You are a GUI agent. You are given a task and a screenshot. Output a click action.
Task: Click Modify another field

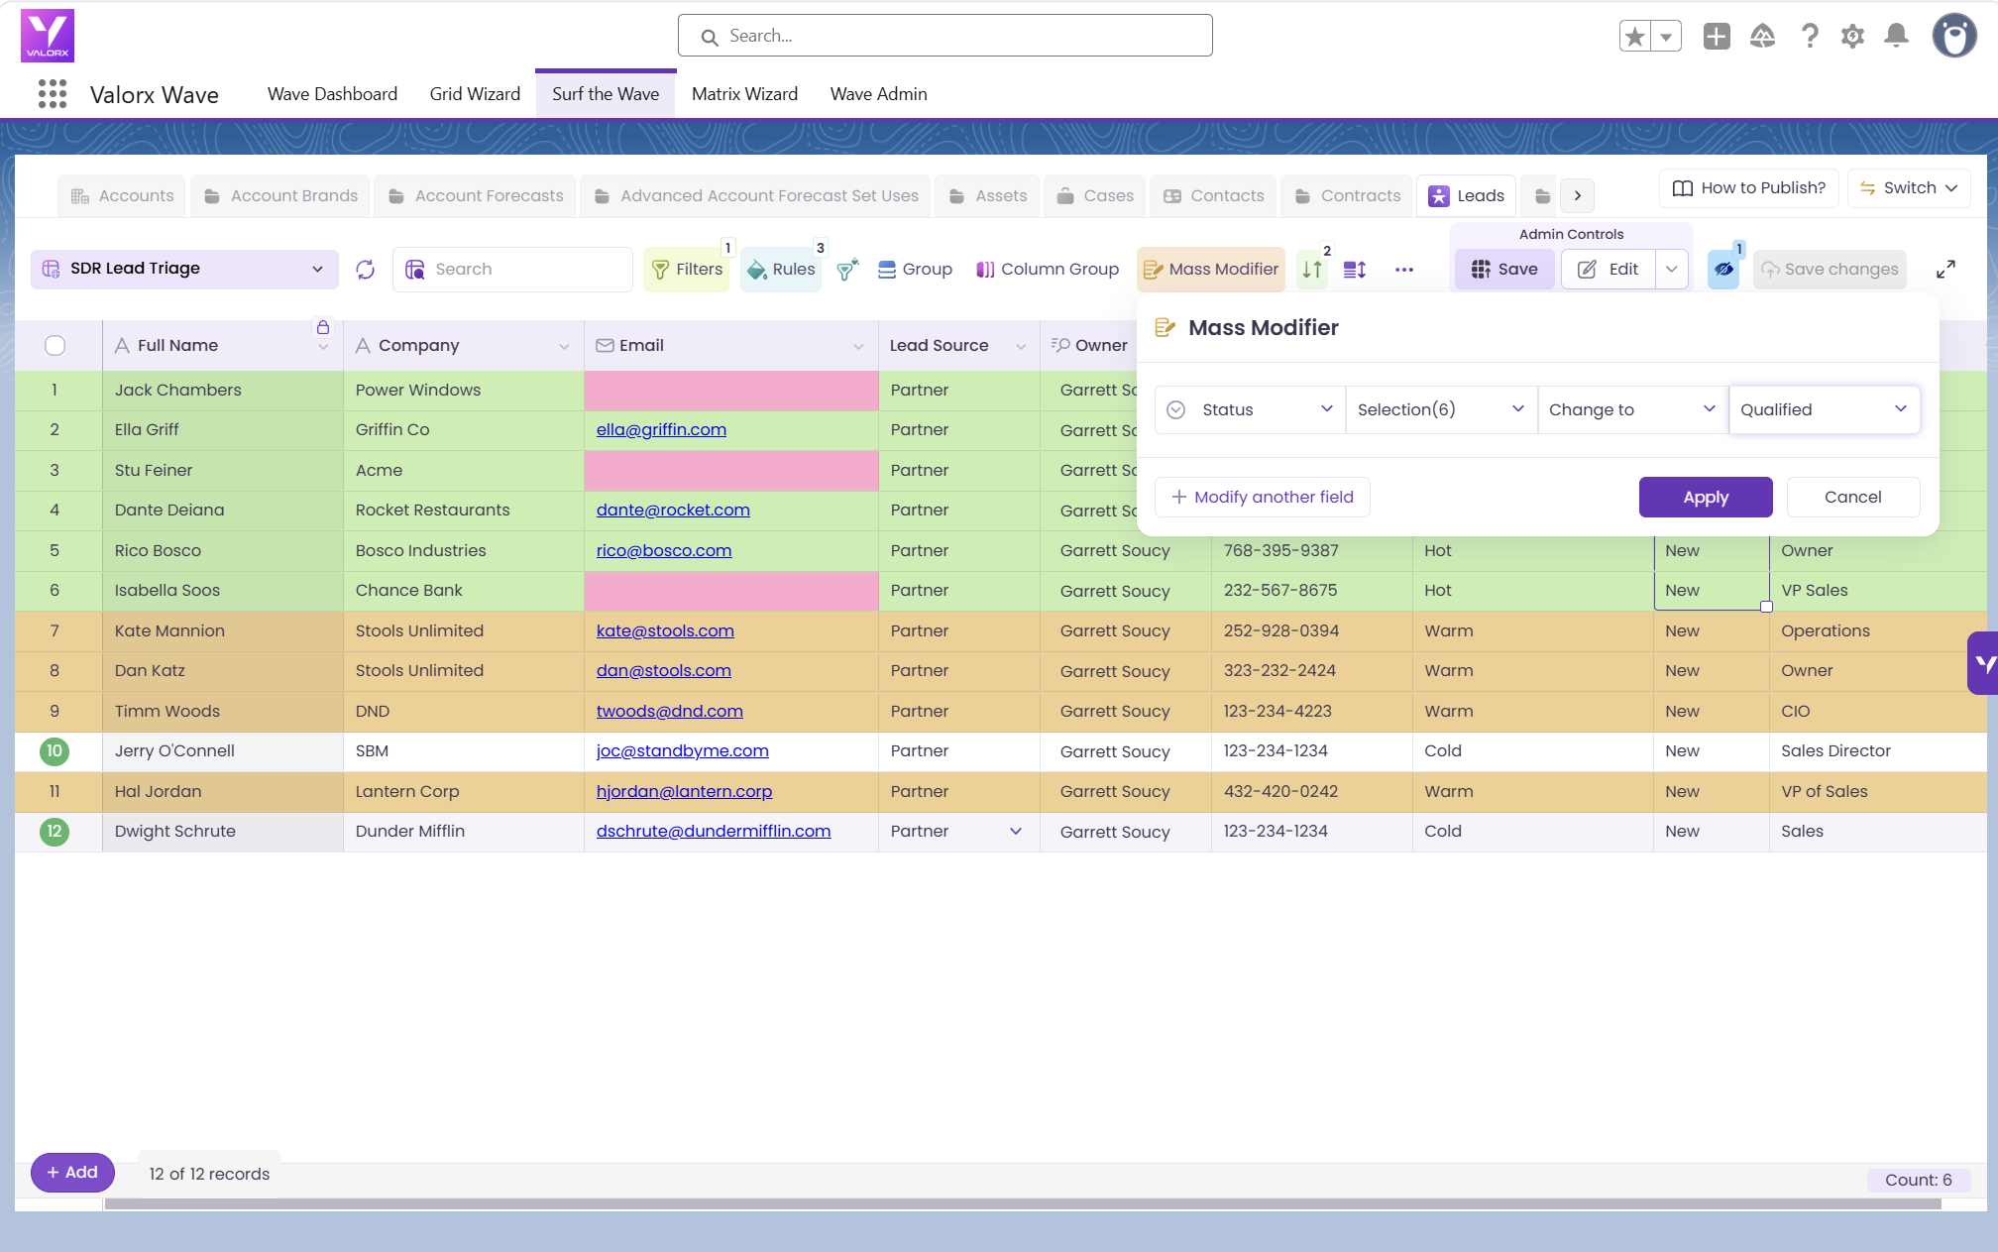1262,498
